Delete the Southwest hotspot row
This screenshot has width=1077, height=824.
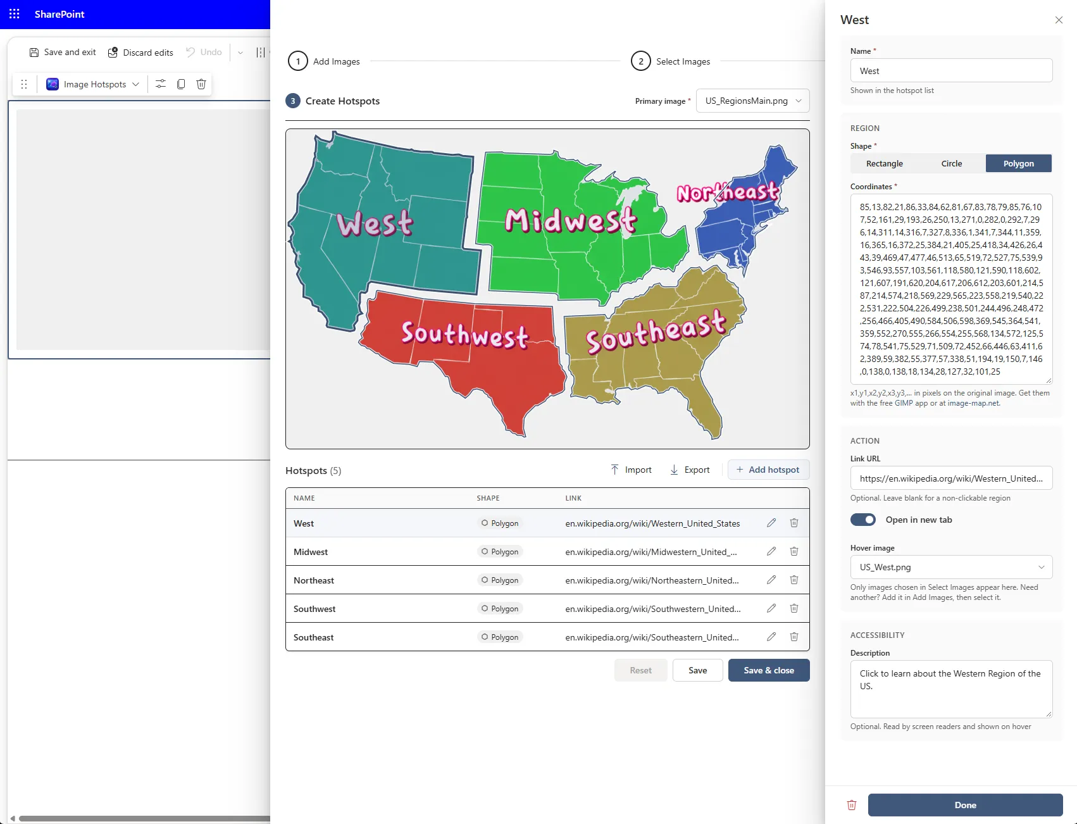(794, 608)
